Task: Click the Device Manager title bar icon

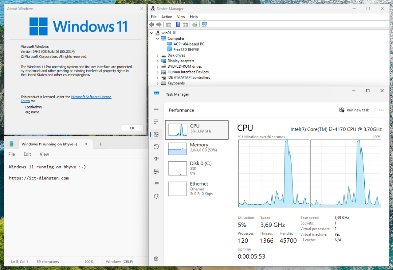Action: point(152,9)
